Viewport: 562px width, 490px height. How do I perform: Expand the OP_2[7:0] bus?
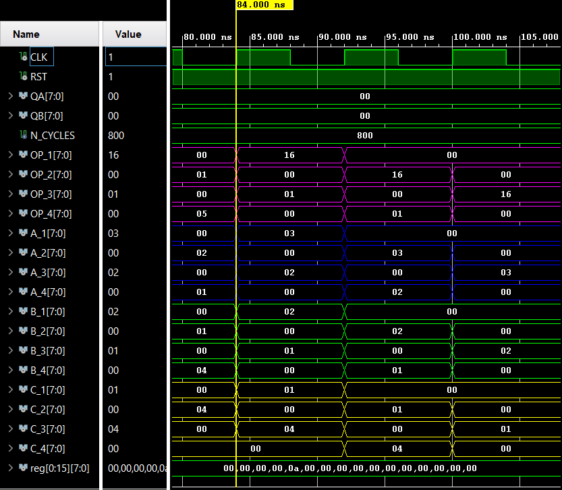click(x=10, y=174)
